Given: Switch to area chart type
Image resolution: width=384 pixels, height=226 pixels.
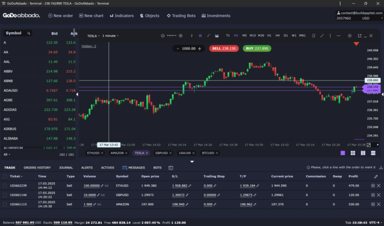Looking at the screenshot, I should pyautogui.click(x=217, y=36).
